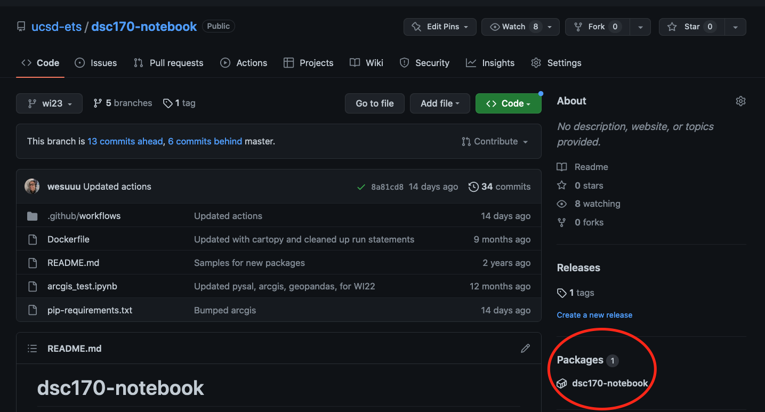Viewport: 765px width, 412px height.
Task: Open the wi23 branch selector dropdown
Action: 49,103
